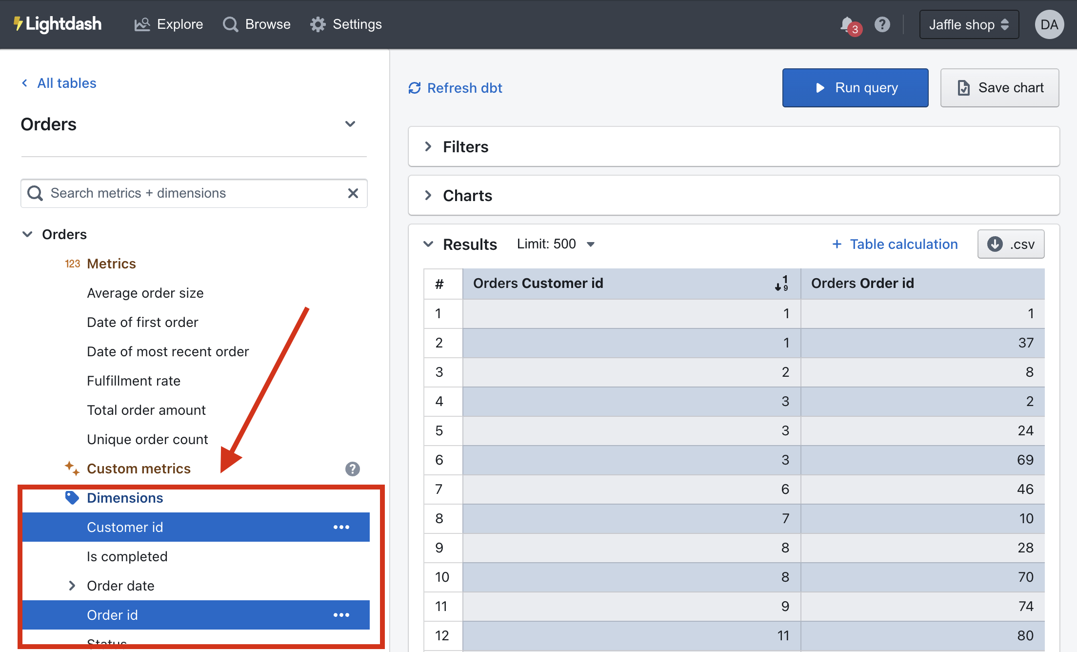This screenshot has height=652, width=1077.
Task: Toggle the Is completed dimension
Action: click(x=127, y=556)
